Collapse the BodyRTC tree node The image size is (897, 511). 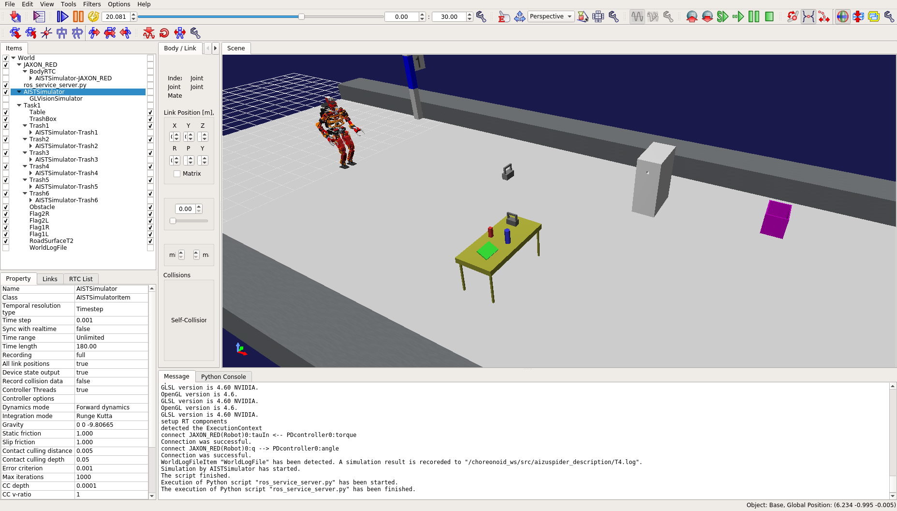[25, 72]
